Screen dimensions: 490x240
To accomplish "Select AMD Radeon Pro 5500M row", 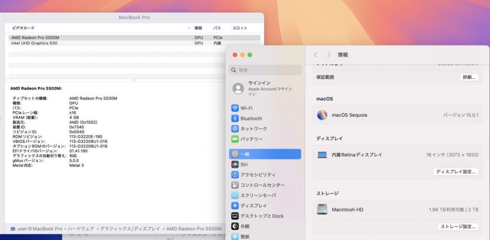I will (134, 38).
